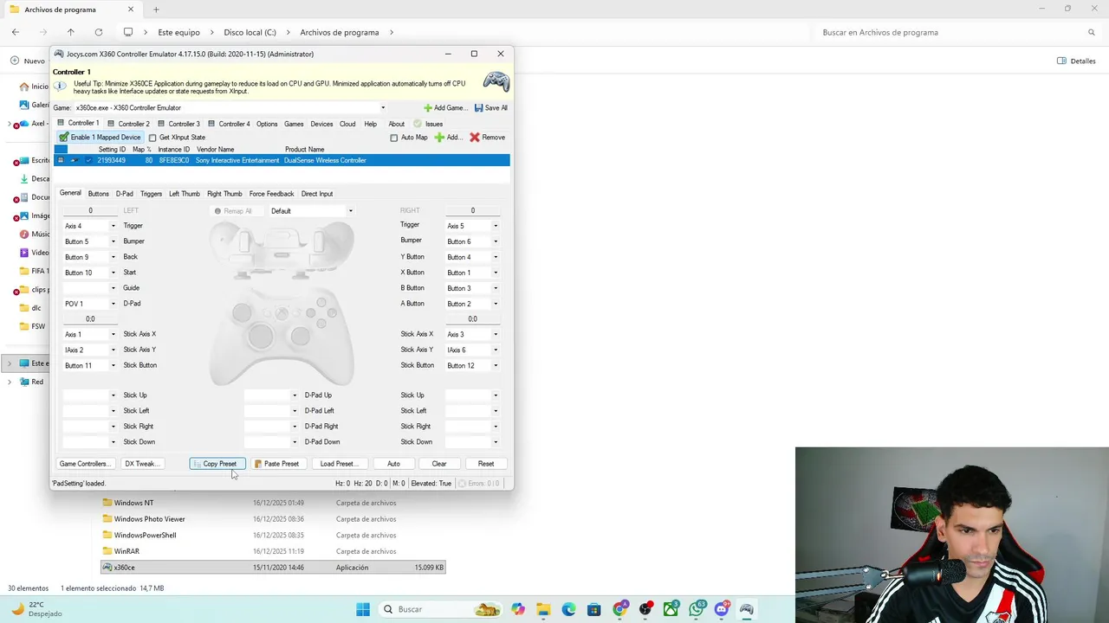Open OBS Studio from the taskbar
The height and width of the screenshot is (623, 1109).
click(645, 609)
